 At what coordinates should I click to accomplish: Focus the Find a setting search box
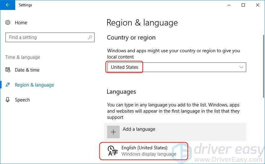point(50,37)
